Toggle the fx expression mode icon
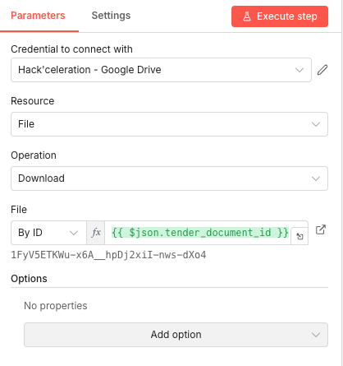Image resolution: width=343 pixels, height=366 pixels. click(x=96, y=233)
